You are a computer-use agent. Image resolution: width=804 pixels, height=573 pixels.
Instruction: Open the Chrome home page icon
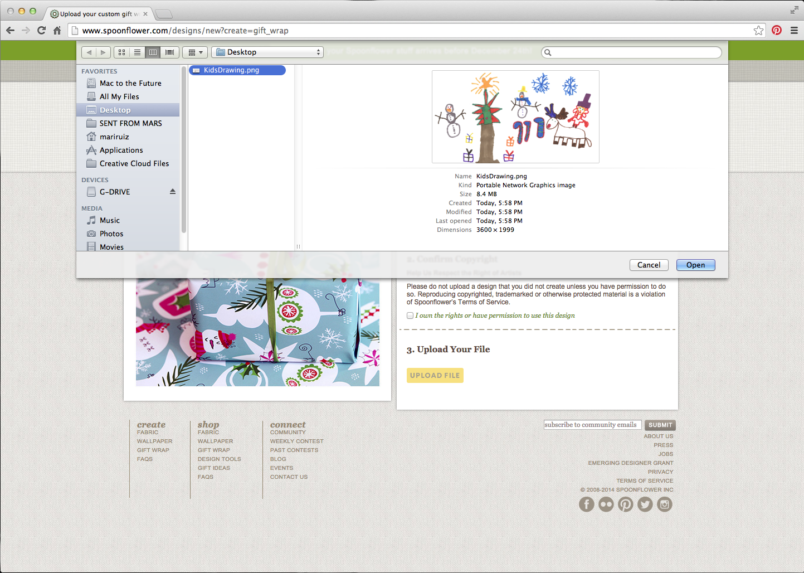point(57,30)
